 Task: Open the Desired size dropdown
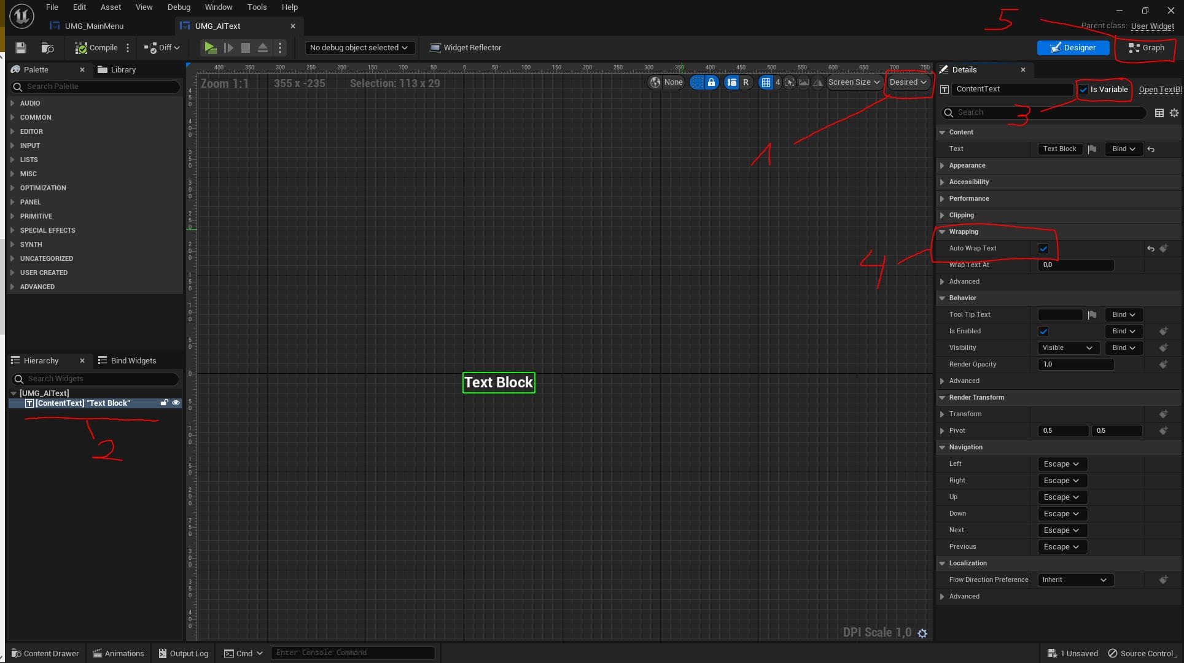click(x=908, y=82)
